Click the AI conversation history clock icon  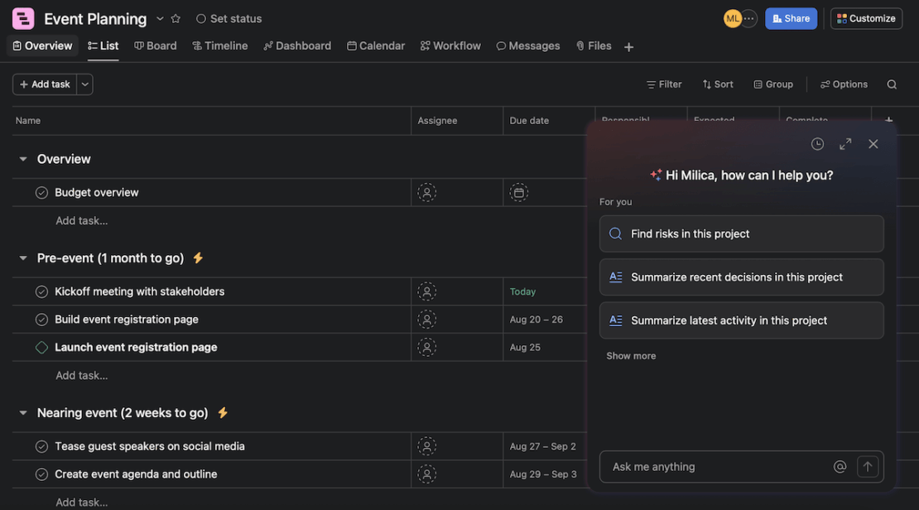(816, 142)
